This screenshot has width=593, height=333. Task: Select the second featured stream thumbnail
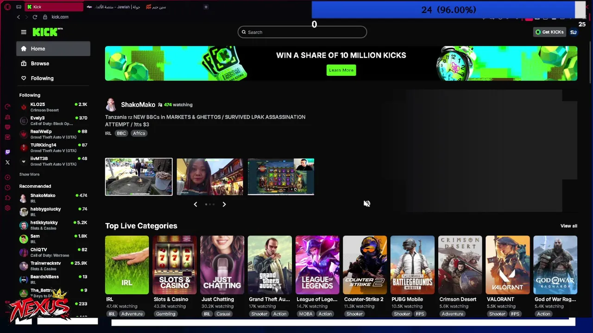click(x=210, y=177)
